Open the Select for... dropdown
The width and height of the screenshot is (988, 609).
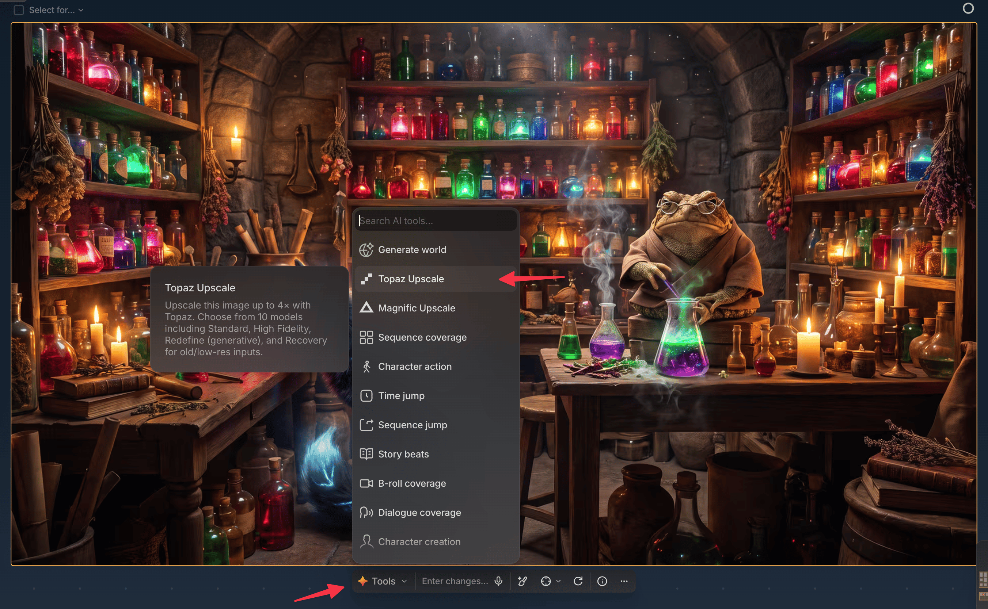point(56,10)
